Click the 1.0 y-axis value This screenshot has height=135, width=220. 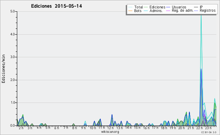[12, 103]
